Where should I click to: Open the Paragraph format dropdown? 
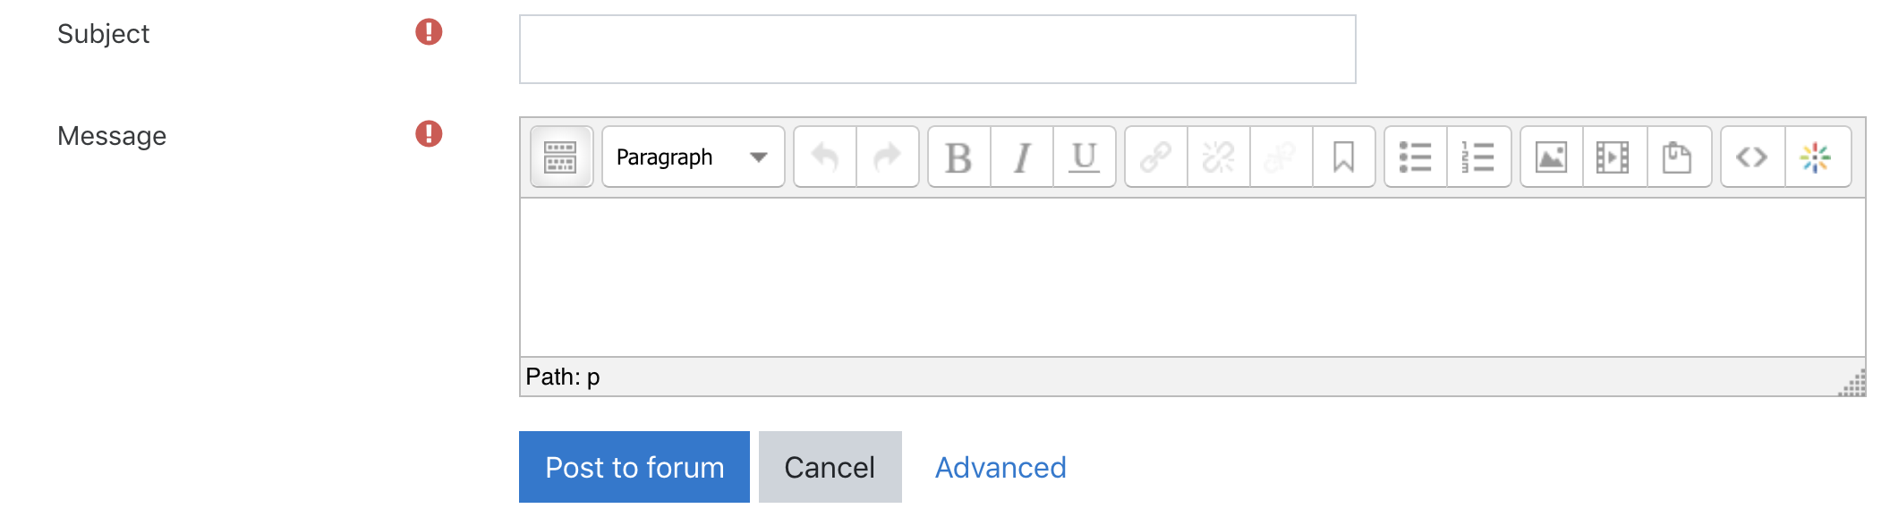point(693,157)
